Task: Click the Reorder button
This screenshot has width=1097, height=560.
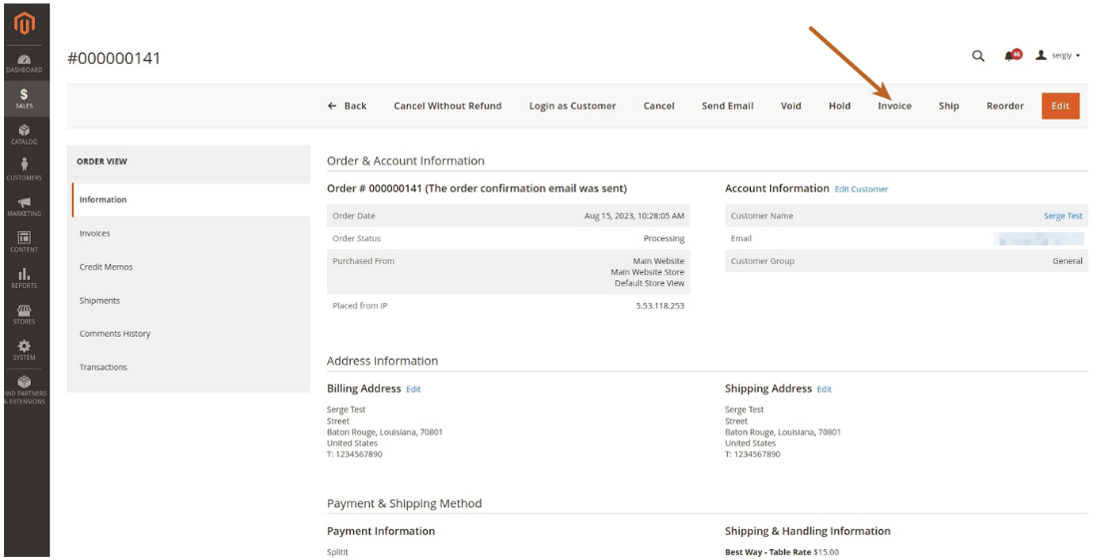Action: pyautogui.click(x=1005, y=107)
